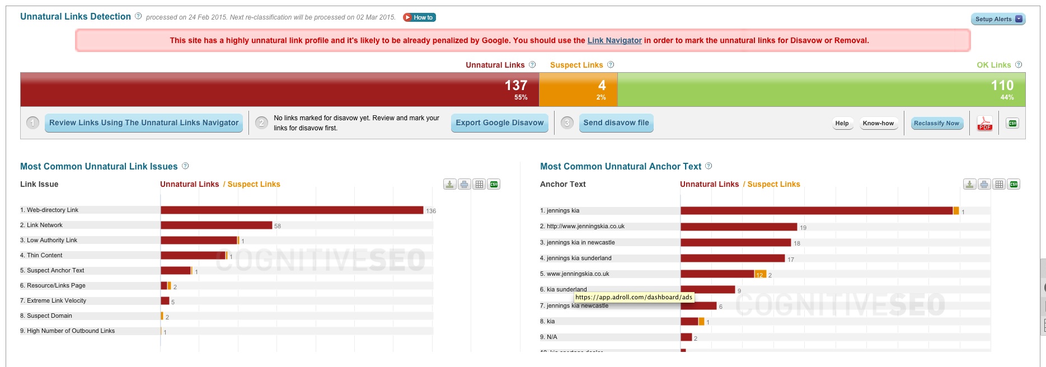Image resolution: width=1046 pixels, height=367 pixels.
Task: Download the Unnatural Anchor Text chart
Action: [x=969, y=185]
